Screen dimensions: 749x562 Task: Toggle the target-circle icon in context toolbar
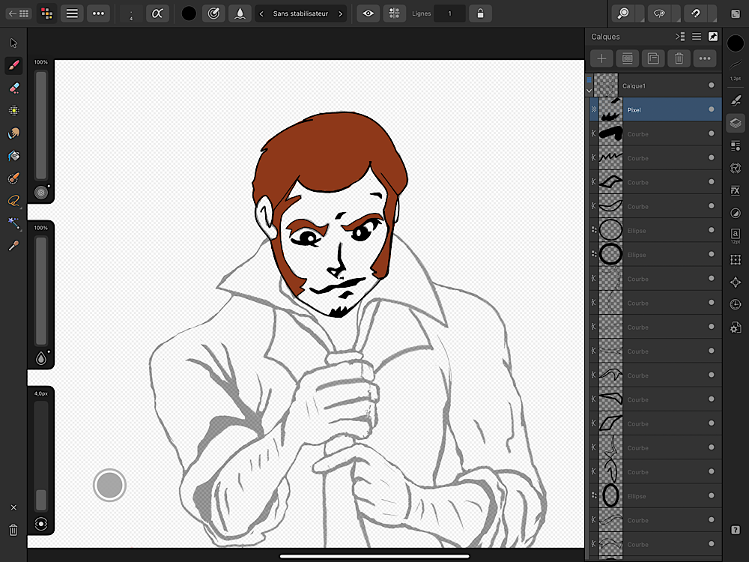[x=213, y=13]
